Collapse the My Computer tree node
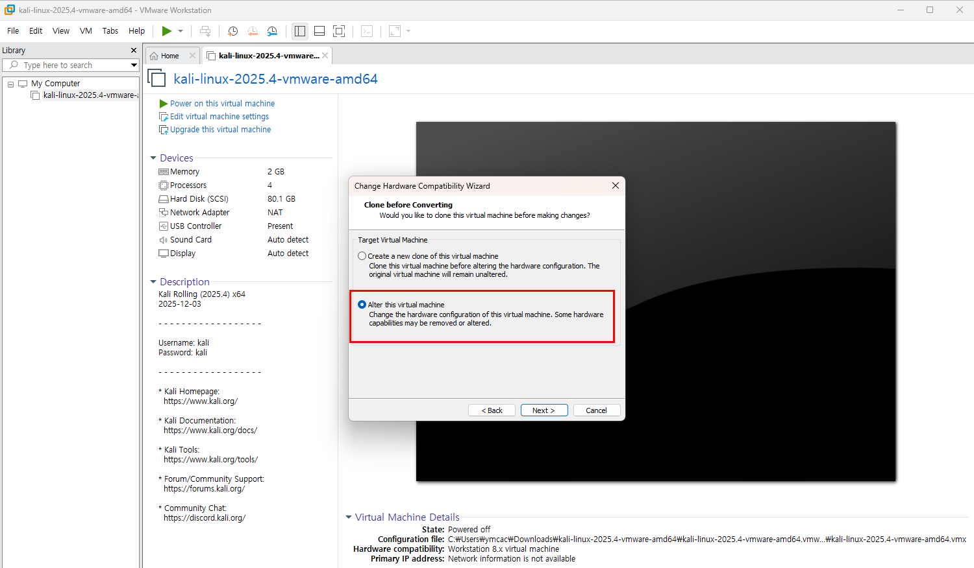The image size is (974, 568). [10, 84]
